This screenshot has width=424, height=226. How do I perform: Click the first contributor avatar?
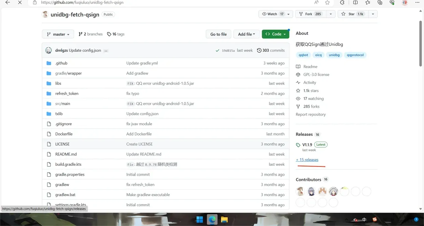[300, 192]
